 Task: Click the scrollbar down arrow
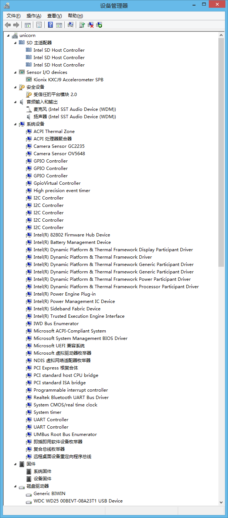(221, 502)
